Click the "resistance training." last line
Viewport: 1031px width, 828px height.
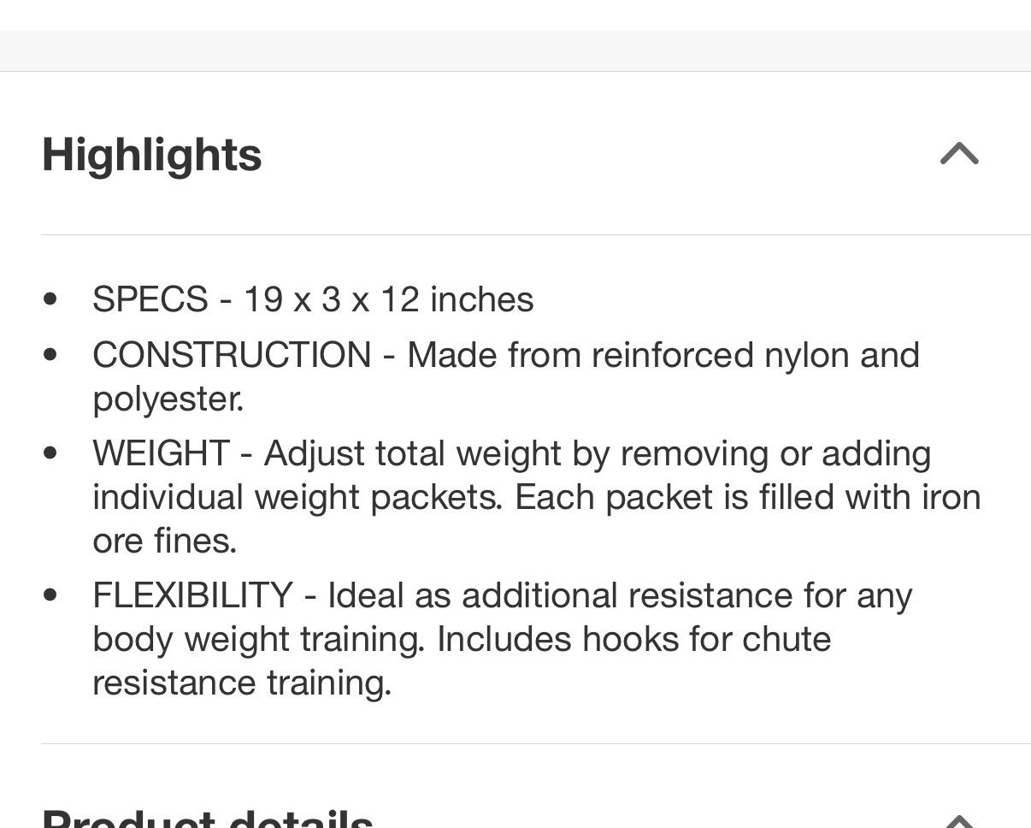[x=242, y=683]
